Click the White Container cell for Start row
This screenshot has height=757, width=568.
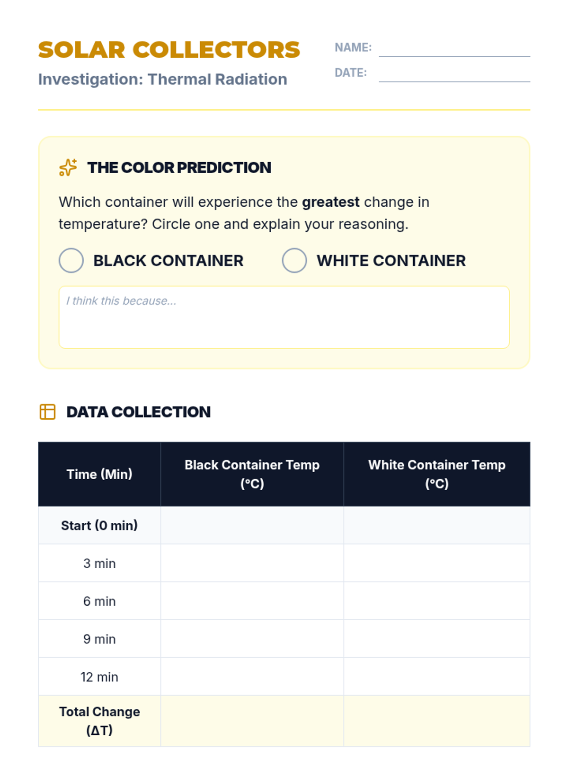pos(436,525)
